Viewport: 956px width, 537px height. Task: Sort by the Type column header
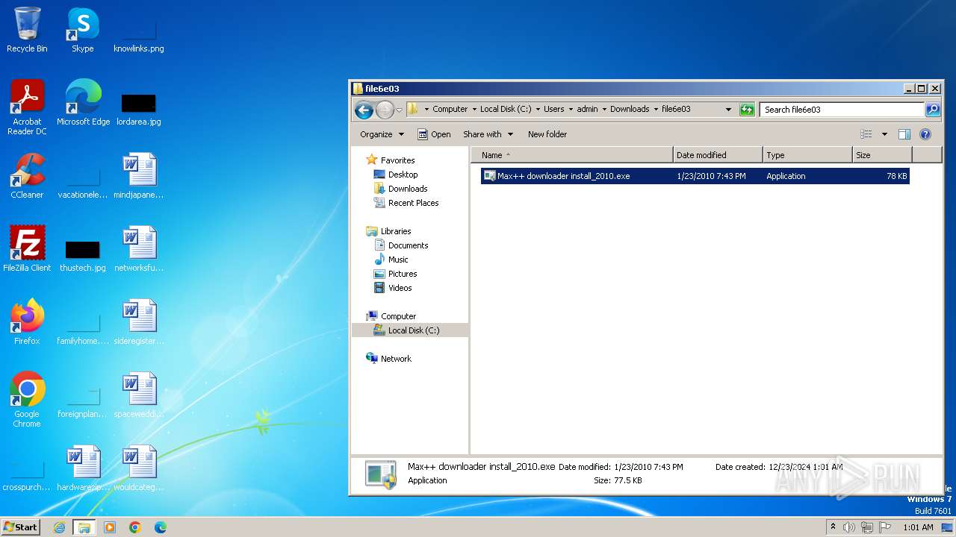(807, 155)
